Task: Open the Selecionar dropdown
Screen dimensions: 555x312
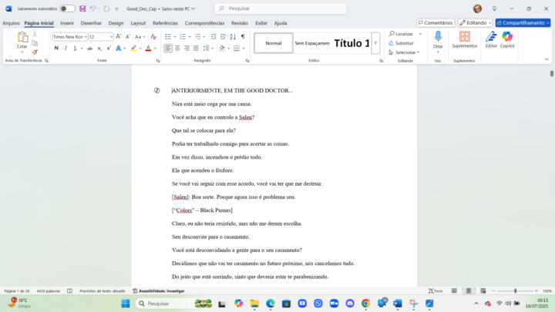Action: pos(404,52)
